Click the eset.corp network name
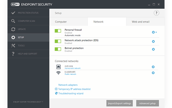This screenshot has height=108, width=172. 69,66
